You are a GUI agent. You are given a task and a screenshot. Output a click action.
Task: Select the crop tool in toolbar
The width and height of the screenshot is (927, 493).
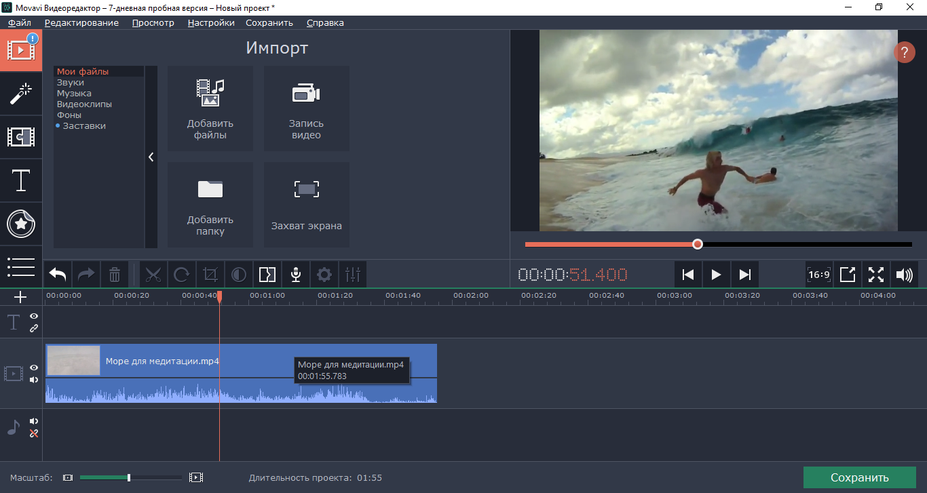[210, 275]
